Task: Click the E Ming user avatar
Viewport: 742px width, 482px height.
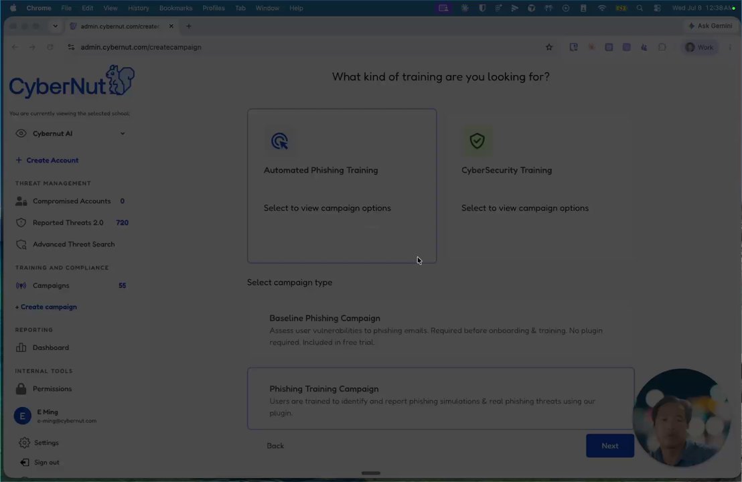Action: [22, 416]
